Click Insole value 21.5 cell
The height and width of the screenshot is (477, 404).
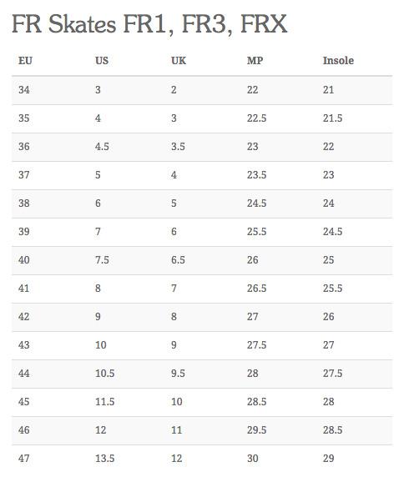pos(333,118)
